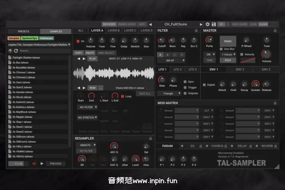Toggle One Shot checkbox
The image size is (285, 190).
point(221,49)
